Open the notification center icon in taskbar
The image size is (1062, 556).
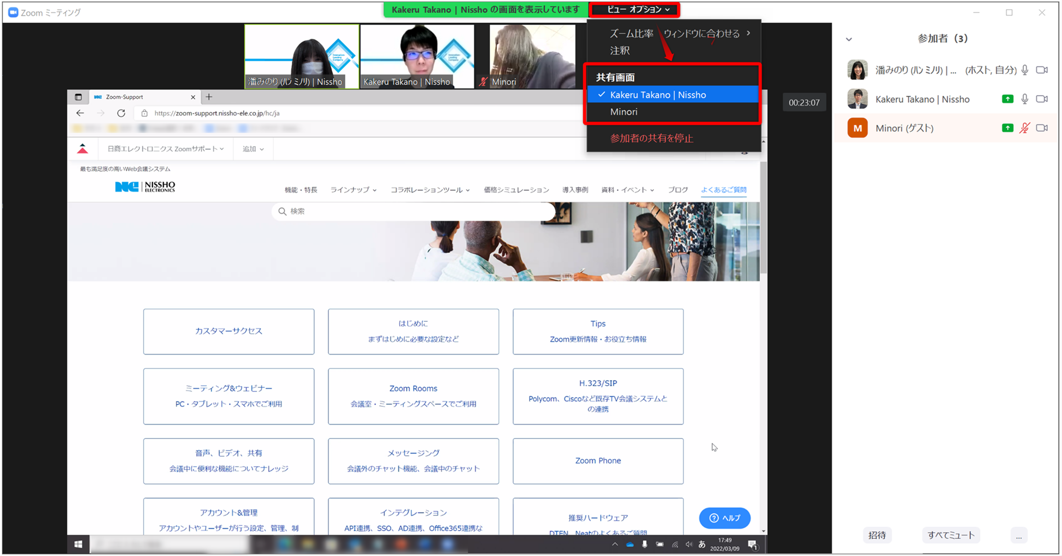pyautogui.click(x=752, y=545)
